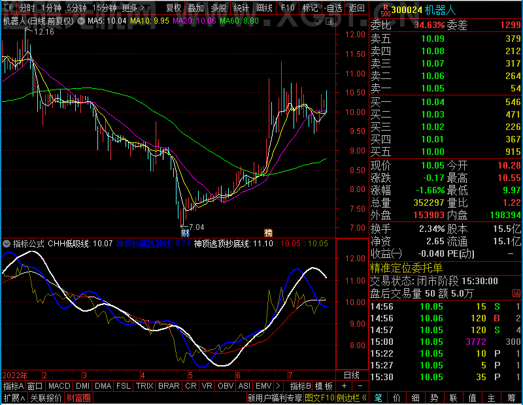The height and width of the screenshot is (405, 523).
Task: Select the FSL indicator
Action: tap(124, 386)
